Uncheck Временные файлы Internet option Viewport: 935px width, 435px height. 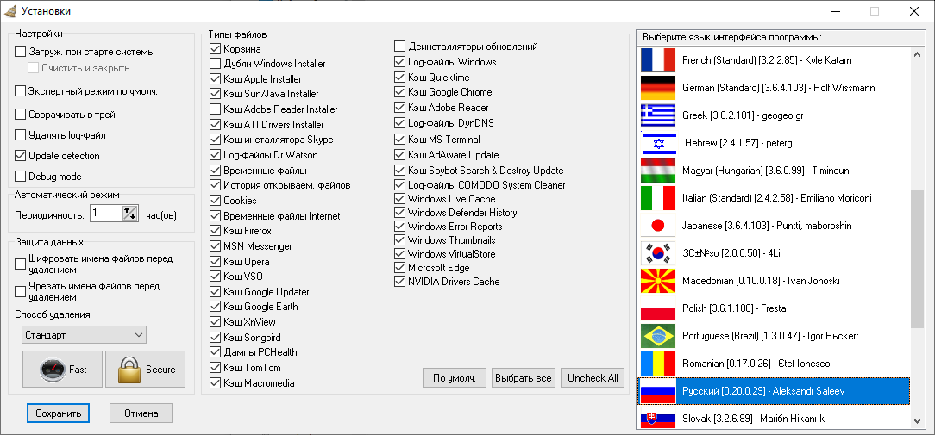(216, 215)
